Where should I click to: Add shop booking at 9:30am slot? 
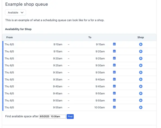[x=141, y=72]
